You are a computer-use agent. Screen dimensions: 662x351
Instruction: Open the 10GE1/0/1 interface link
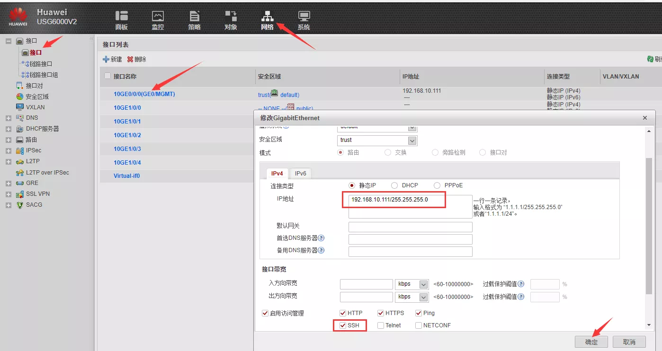(127, 122)
